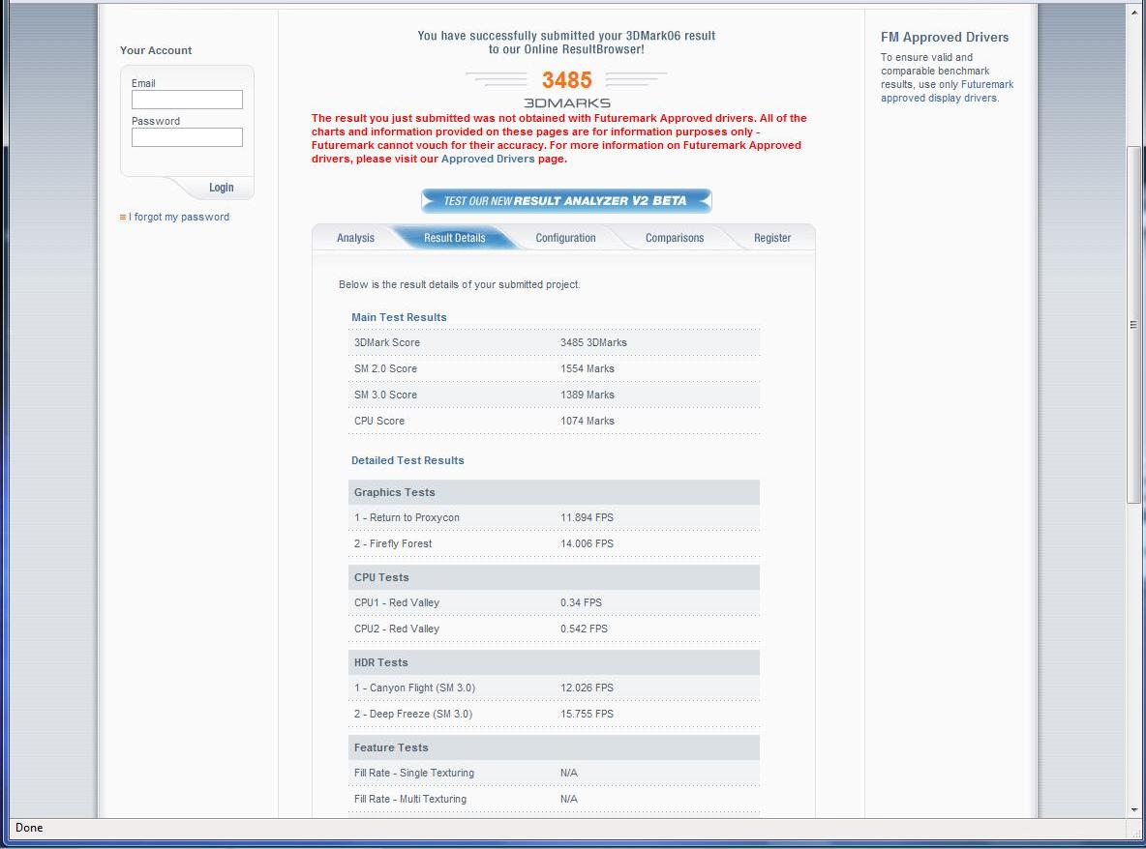Screen dimensions: 1146x849
Task: Click the scrollbar down arrow
Action: 1133,809
